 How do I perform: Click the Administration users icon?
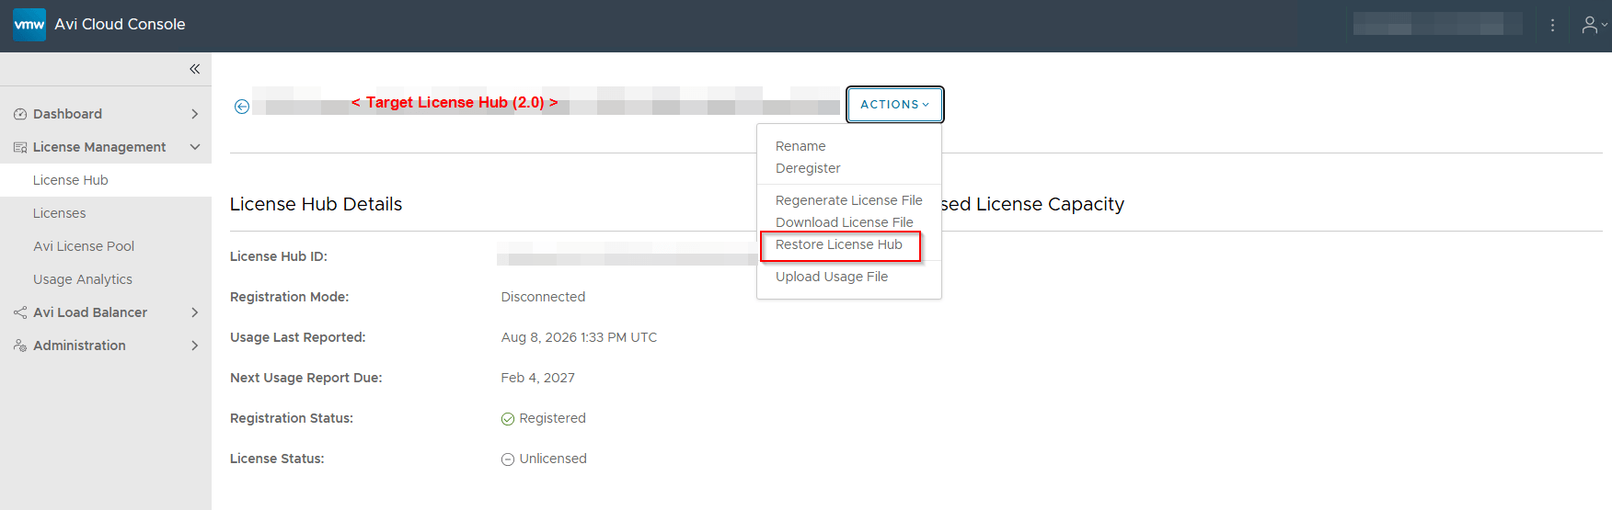pyautogui.click(x=20, y=346)
